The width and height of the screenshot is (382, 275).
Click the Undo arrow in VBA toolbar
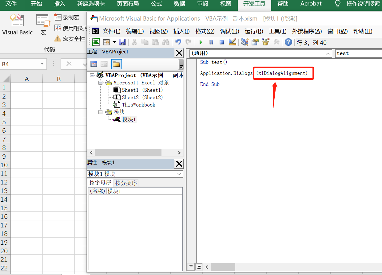point(178,42)
